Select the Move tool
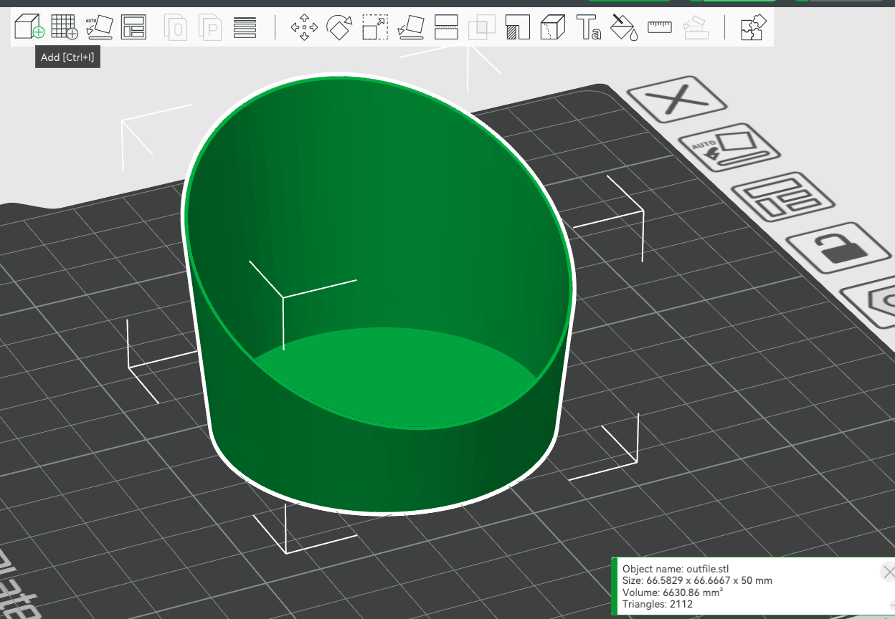This screenshot has height=619, width=895. click(x=304, y=27)
